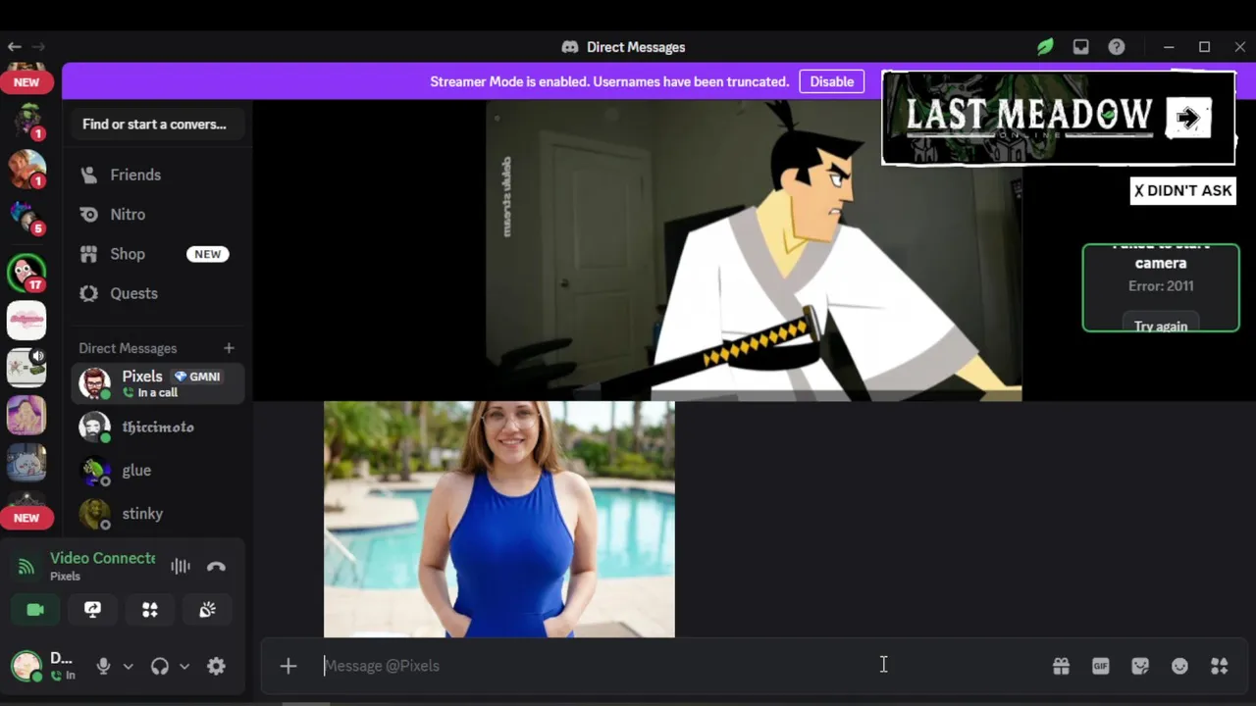
Task: Dismiss the DIDN'T ASK banner
Action: 1182,190
